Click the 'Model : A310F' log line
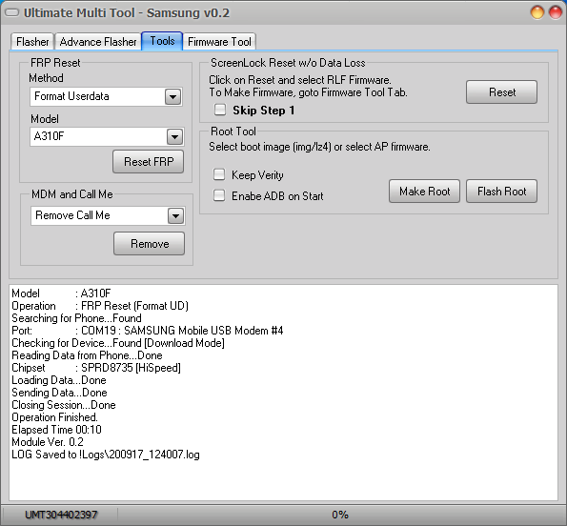Image resolution: width=567 pixels, height=526 pixels. [x=61, y=293]
